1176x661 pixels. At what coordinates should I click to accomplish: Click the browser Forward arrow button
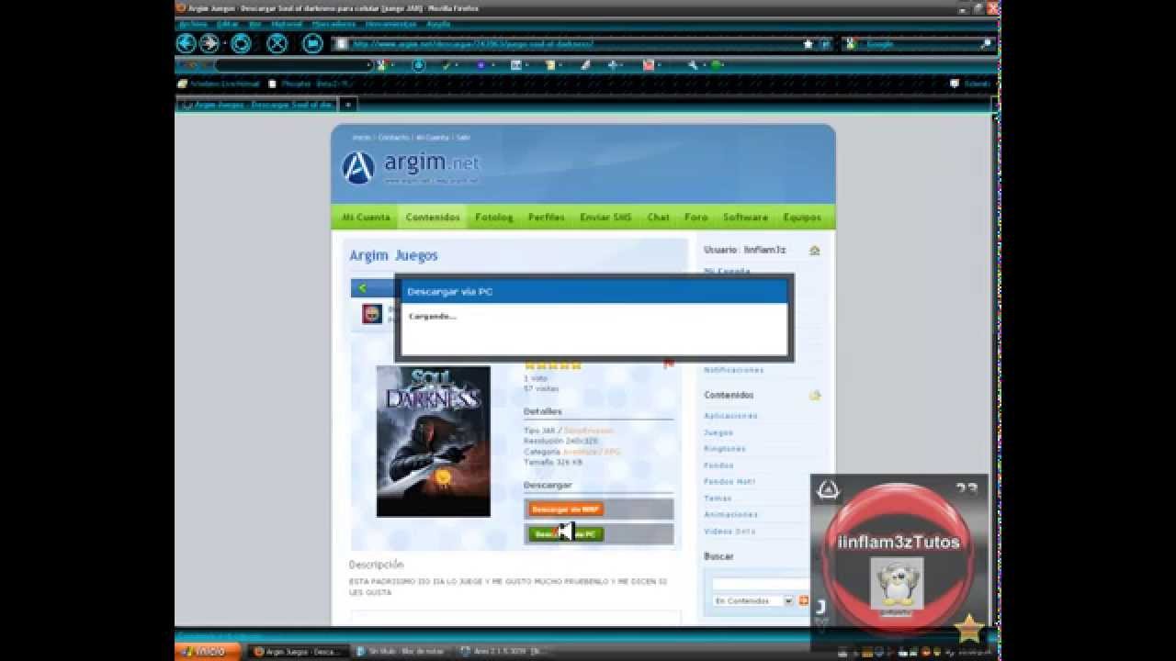tap(209, 43)
